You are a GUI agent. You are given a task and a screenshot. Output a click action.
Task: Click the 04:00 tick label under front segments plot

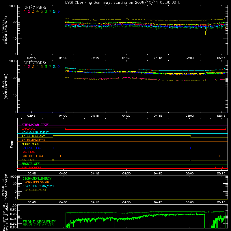click(63, 58)
